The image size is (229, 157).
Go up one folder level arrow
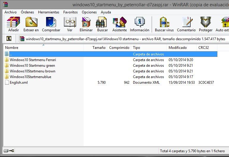pyautogui.click(x=9, y=39)
